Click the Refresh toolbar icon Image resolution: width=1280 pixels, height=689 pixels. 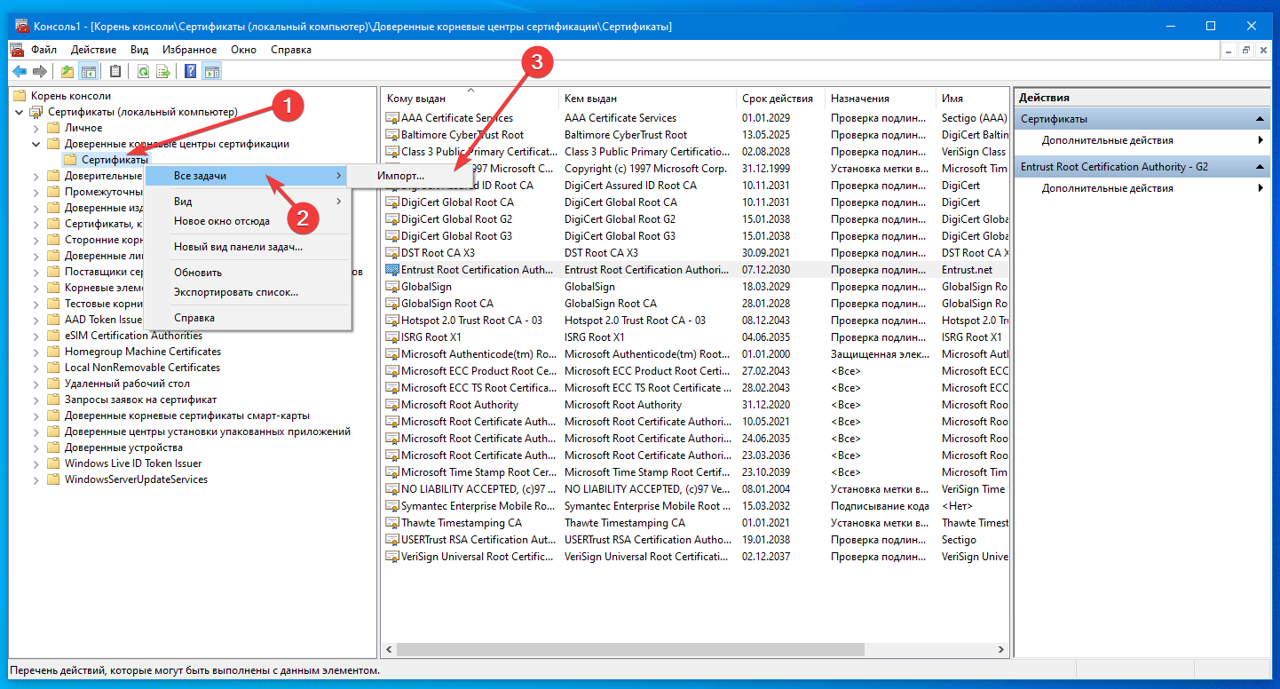coord(142,71)
